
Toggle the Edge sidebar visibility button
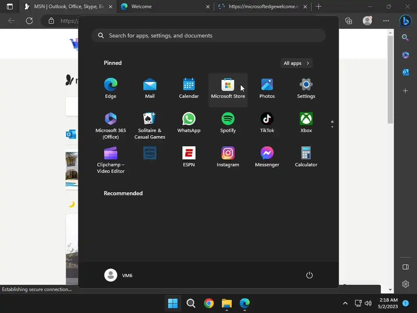point(406,267)
